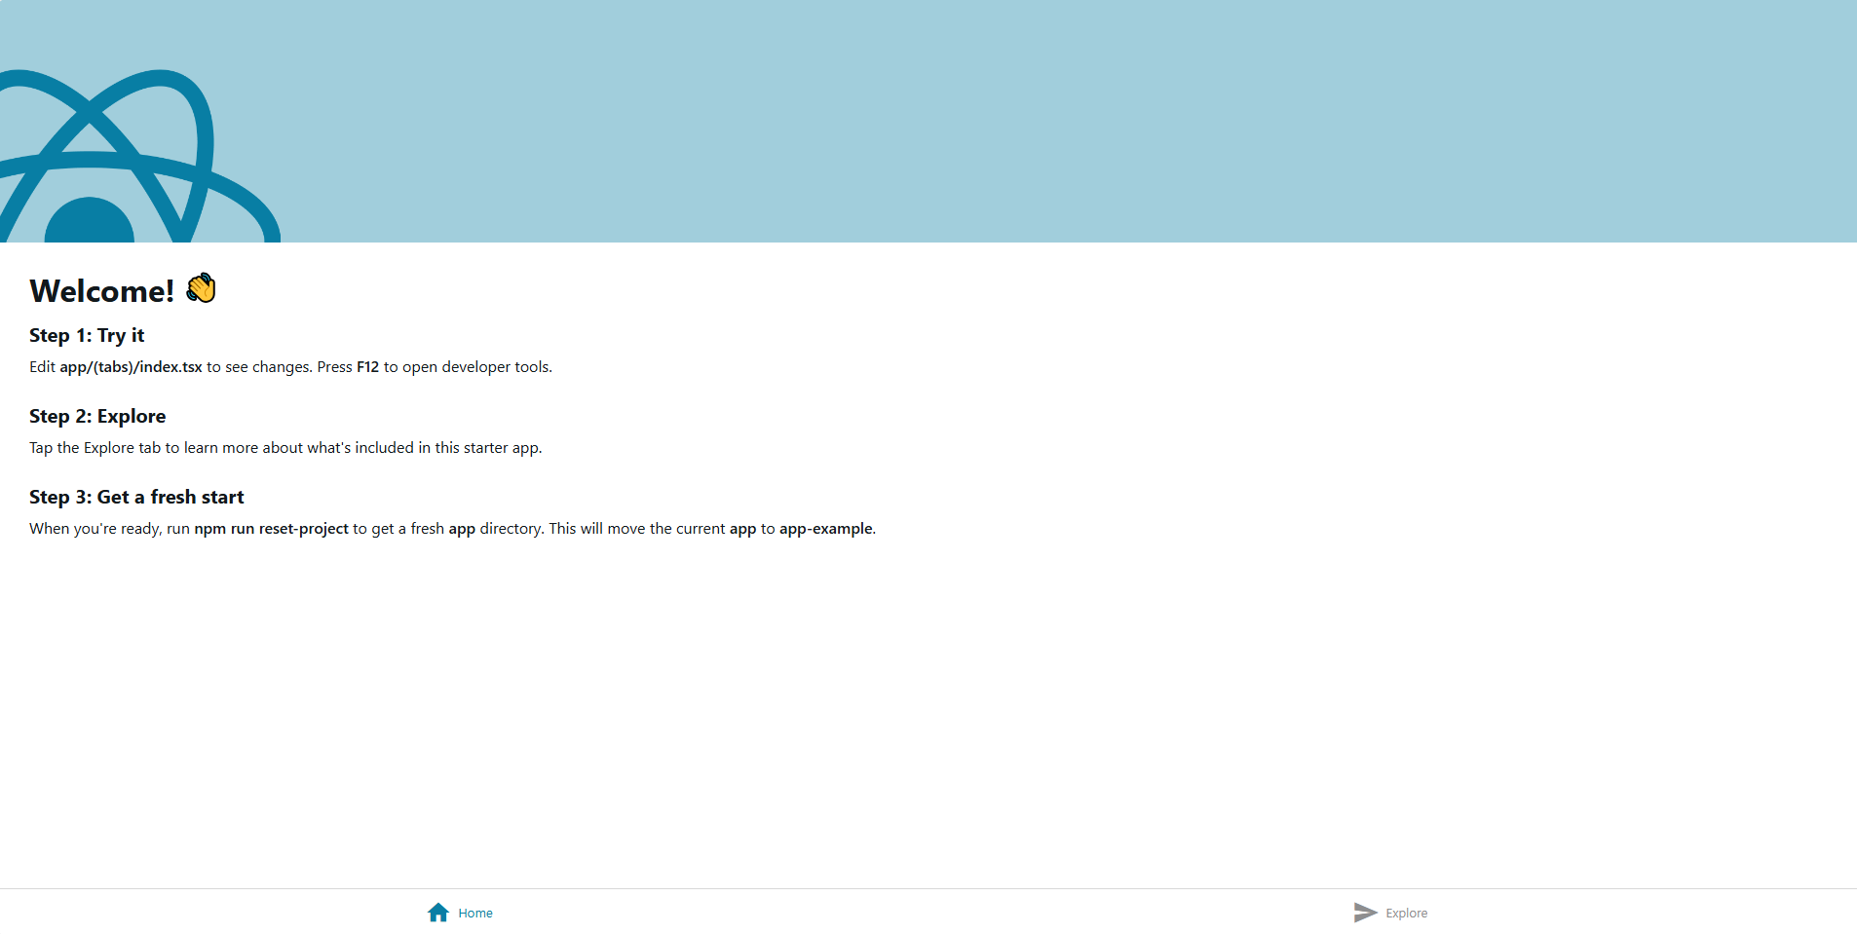
Task: Switch to the Home tab label
Action: pyautogui.click(x=475, y=914)
